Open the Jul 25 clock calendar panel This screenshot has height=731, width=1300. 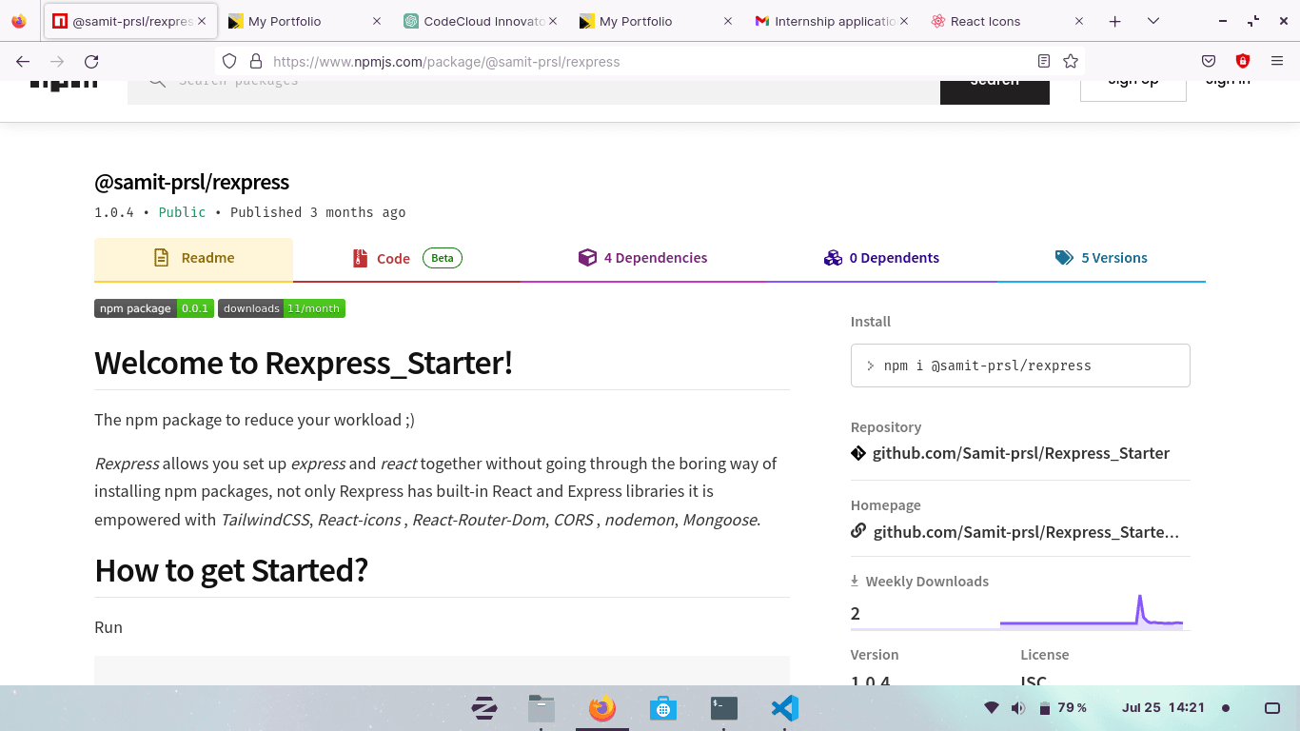1163,708
